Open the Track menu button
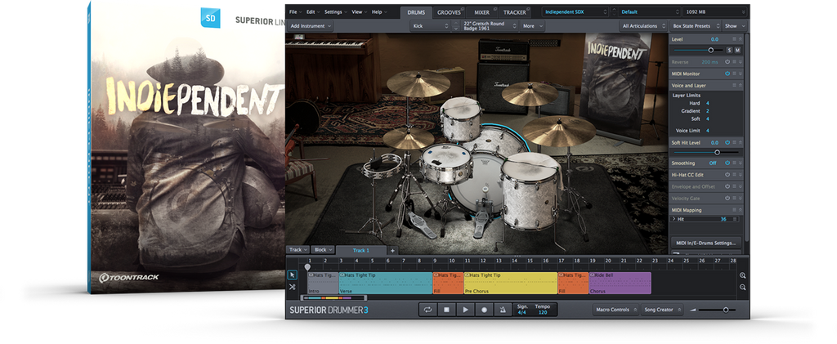 pos(298,249)
